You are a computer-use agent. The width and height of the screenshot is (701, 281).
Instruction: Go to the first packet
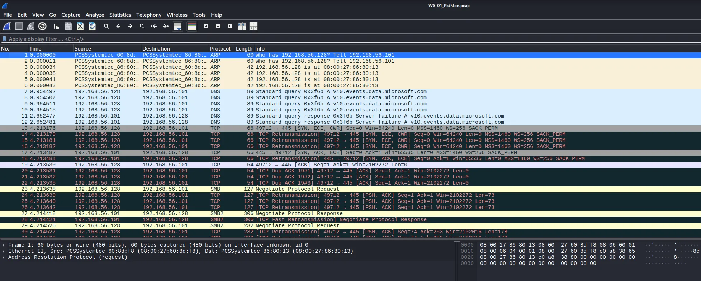click(154, 26)
